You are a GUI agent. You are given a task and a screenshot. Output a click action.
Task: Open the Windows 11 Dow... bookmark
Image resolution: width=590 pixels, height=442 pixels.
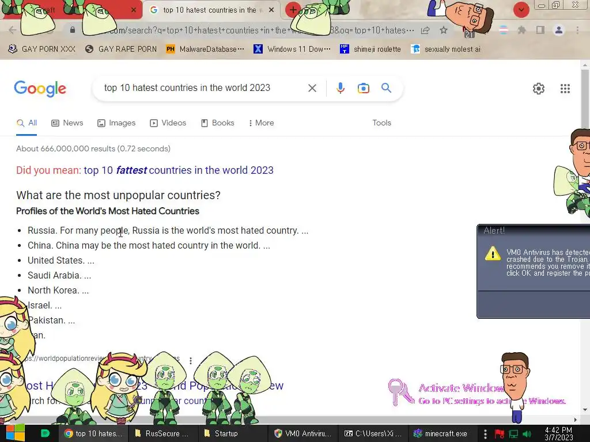click(292, 49)
